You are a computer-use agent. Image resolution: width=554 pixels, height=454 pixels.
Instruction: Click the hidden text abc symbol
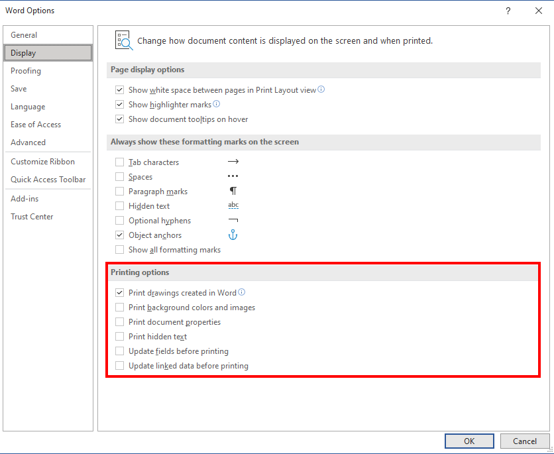coord(233,205)
